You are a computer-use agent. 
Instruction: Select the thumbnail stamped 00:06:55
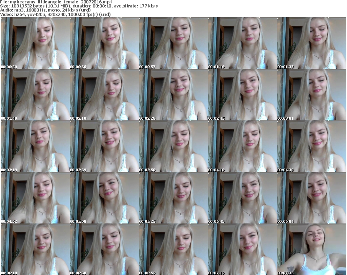[173, 249]
